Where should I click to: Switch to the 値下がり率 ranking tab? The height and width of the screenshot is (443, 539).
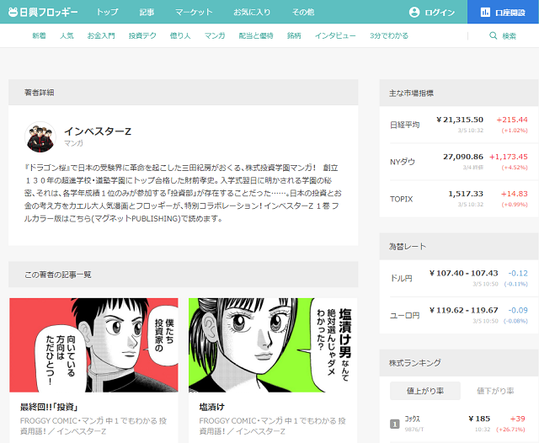[x=495, y=391]
